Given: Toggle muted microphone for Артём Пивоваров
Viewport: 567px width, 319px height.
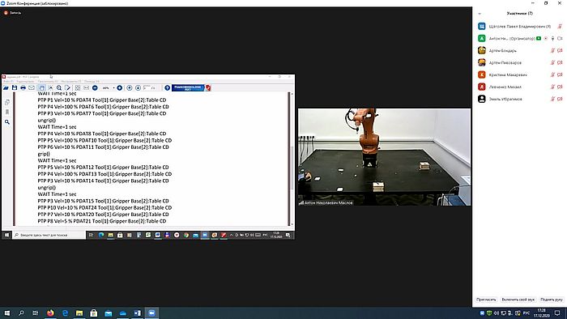Looking at the screenshot, I should (552, 62).
